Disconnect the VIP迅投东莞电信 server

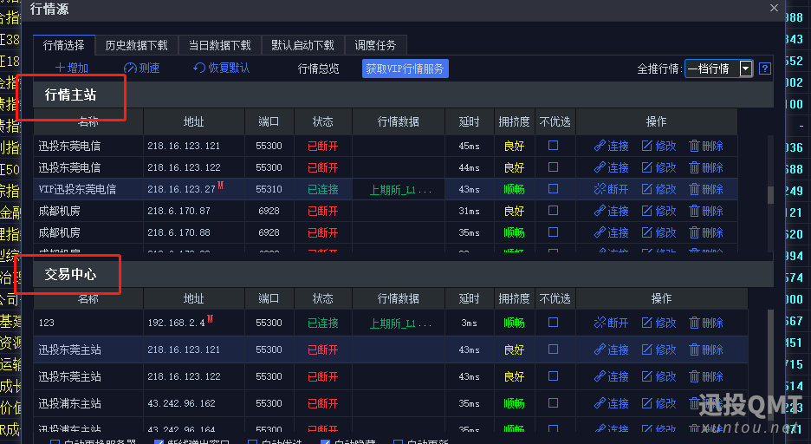(612, 189)
